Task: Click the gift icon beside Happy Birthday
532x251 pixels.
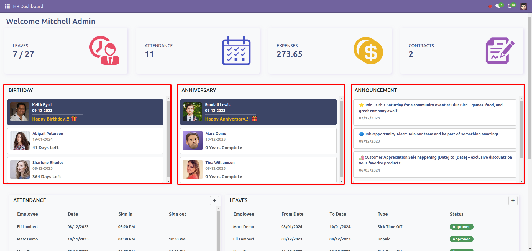Action: pos(74,119)
